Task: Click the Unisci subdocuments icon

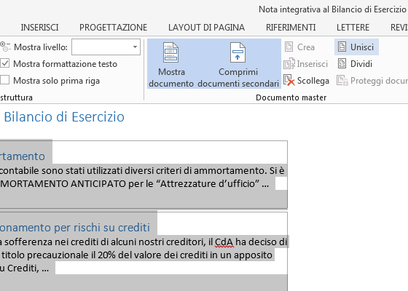Action: click(342, 47)
